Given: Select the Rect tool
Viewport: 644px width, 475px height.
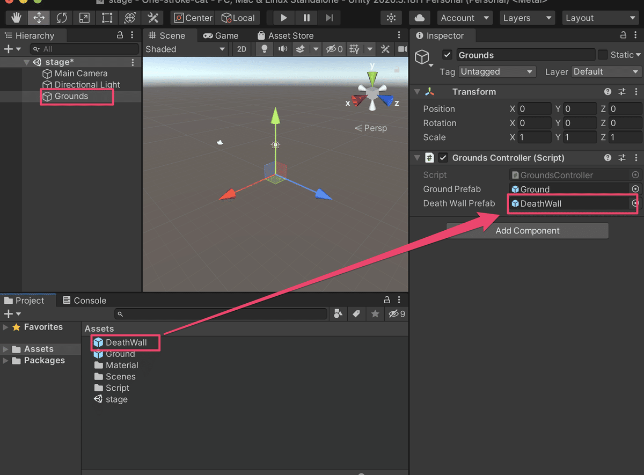Looking at the screenshot, I should click(107, 18).
